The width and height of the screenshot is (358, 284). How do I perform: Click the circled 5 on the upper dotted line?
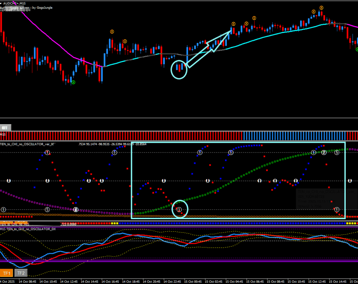(337, 153)
